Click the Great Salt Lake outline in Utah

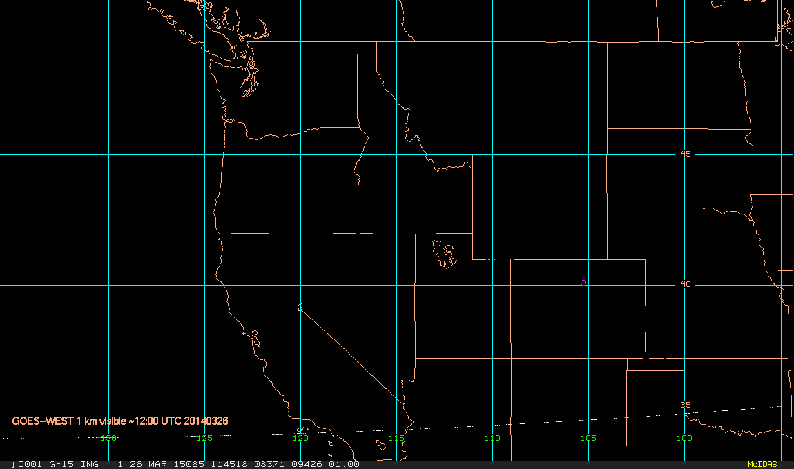pyautogui.click(x=444, y=254)
